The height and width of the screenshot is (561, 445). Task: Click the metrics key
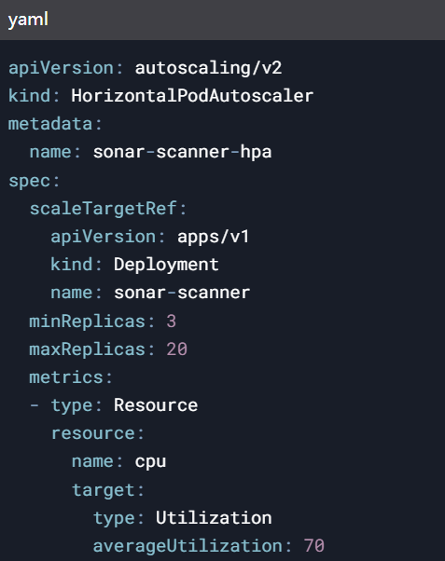coord(66,377)
